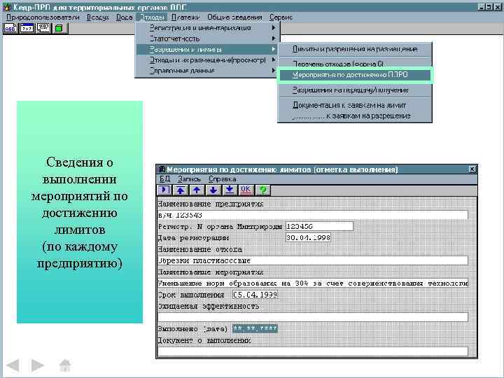Click the Наименование мероприятия text field
This screenshot has height=378, width=504.
point(313,283)
